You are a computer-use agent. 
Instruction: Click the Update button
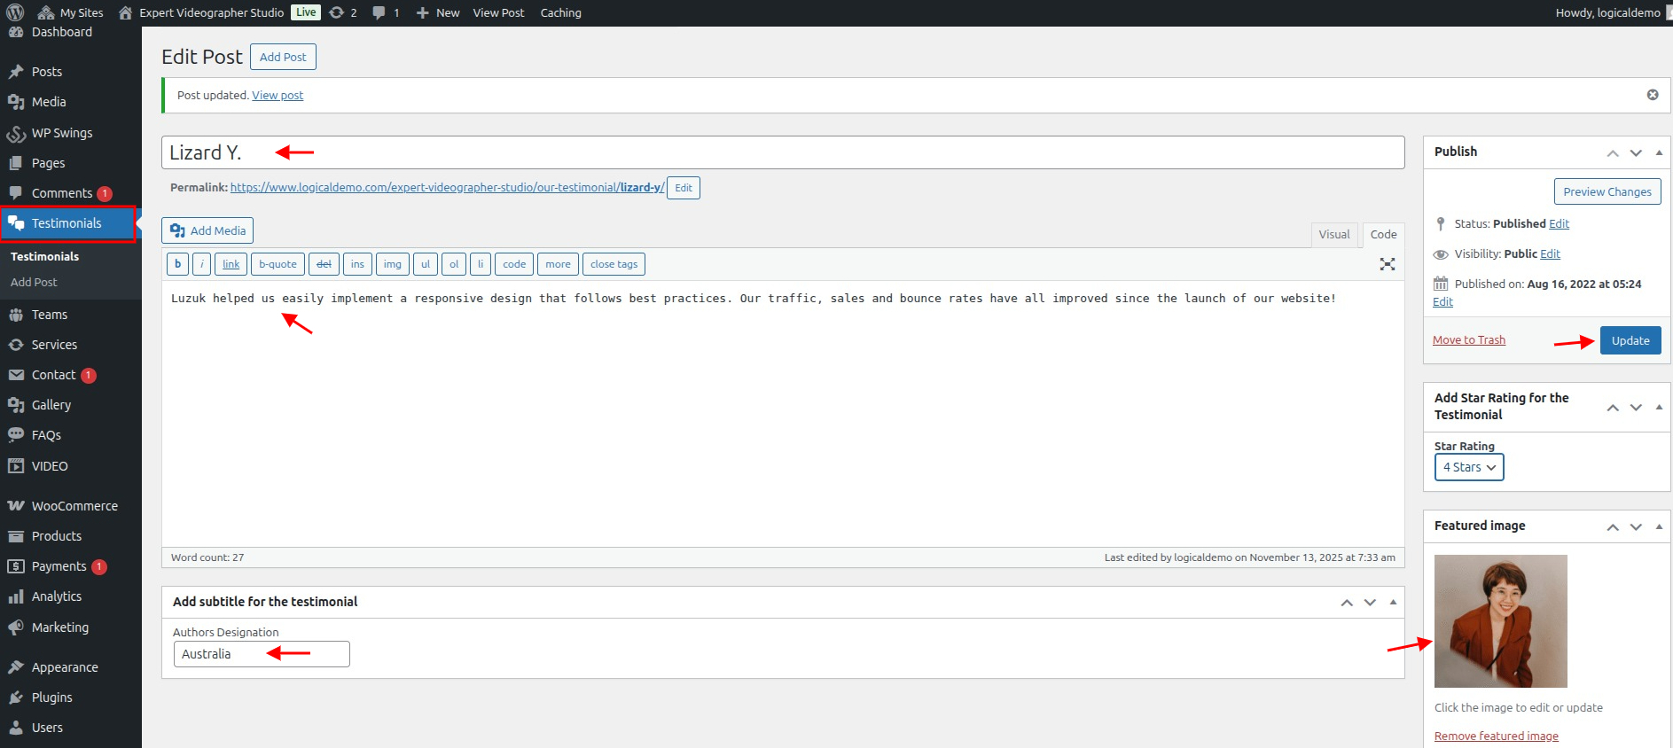1630,340
